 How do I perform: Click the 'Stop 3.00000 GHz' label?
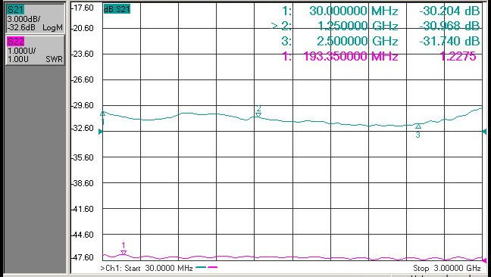[447, 268]
